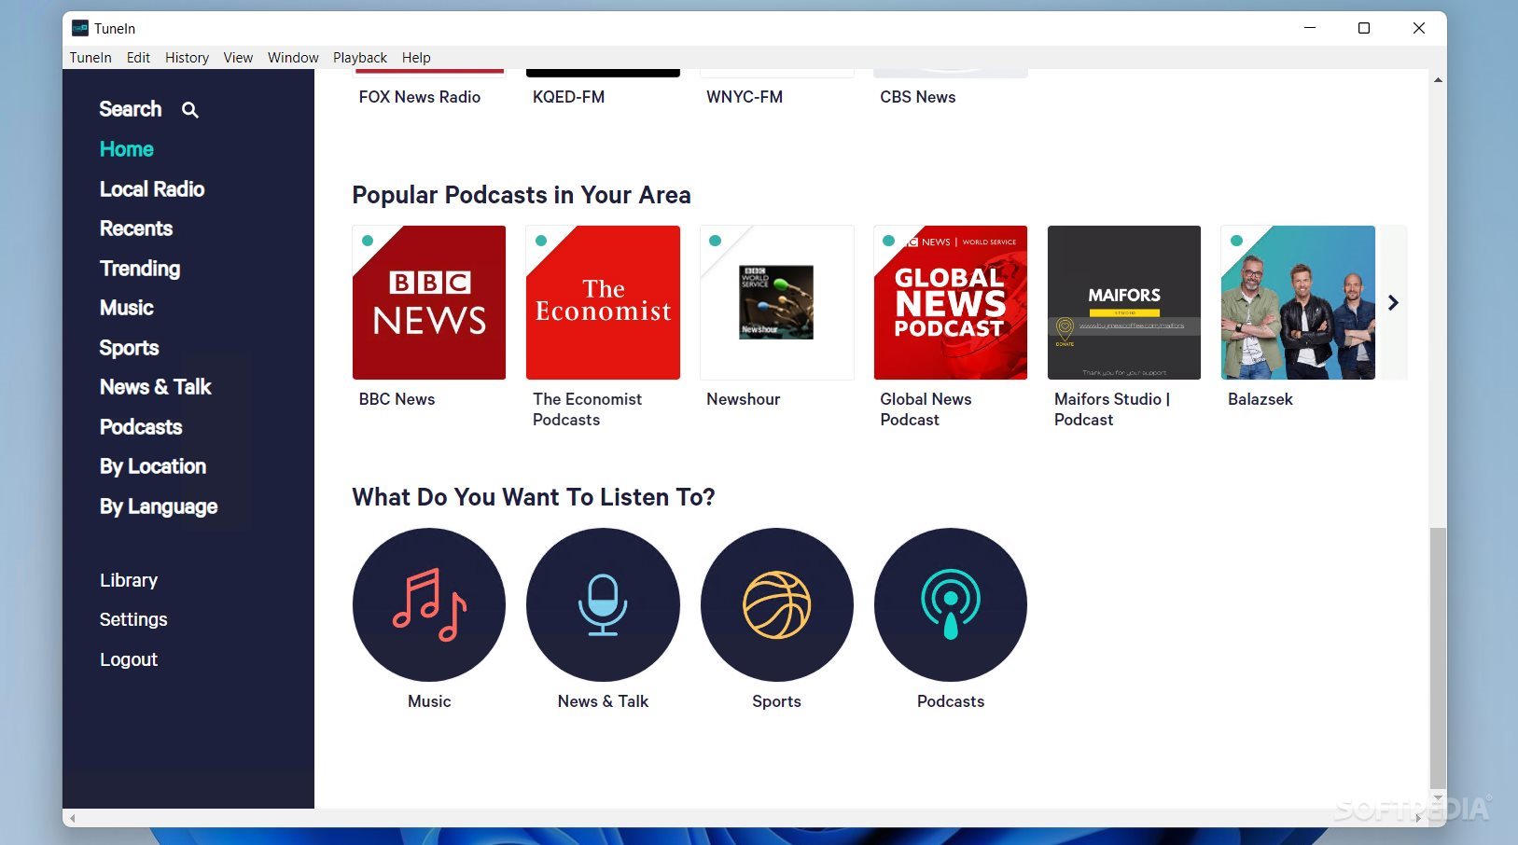Browse By Language in sidebar
The image size is (1518, 845).
[159, 506]
